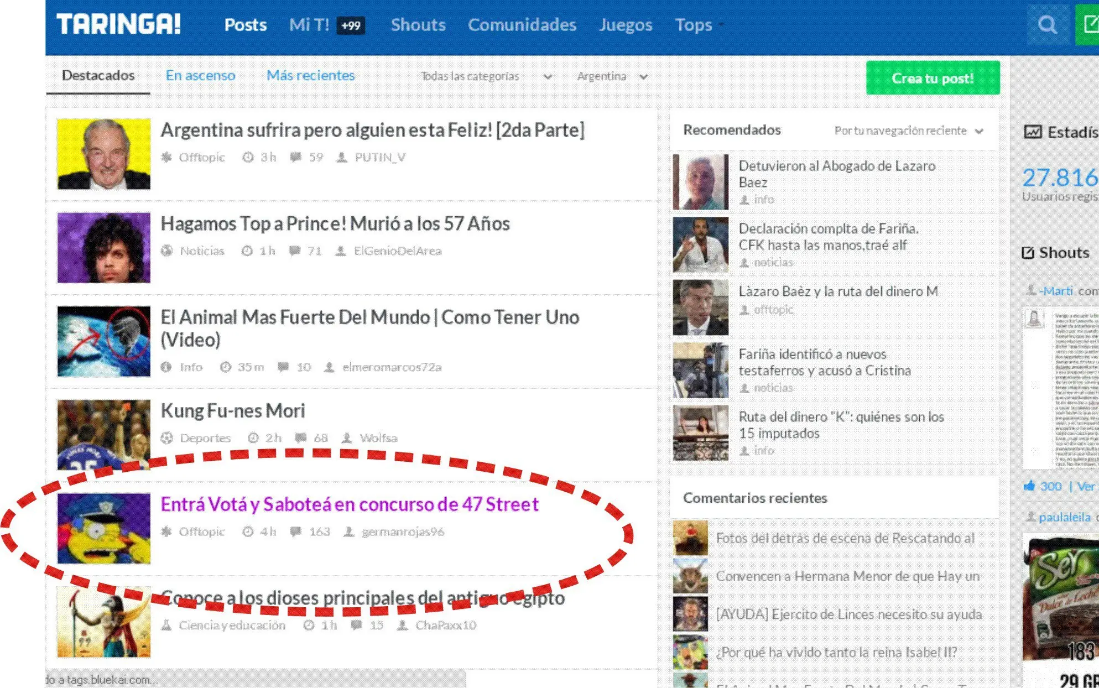The width and height of the screenshot is (1099, 688).
Task: Click the Ciencia y educación flask icon
Action: (166, 625)
